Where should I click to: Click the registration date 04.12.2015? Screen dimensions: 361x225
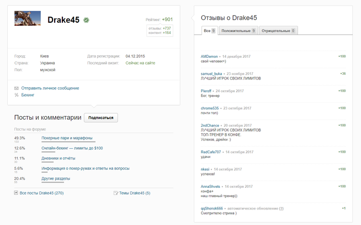135,56
